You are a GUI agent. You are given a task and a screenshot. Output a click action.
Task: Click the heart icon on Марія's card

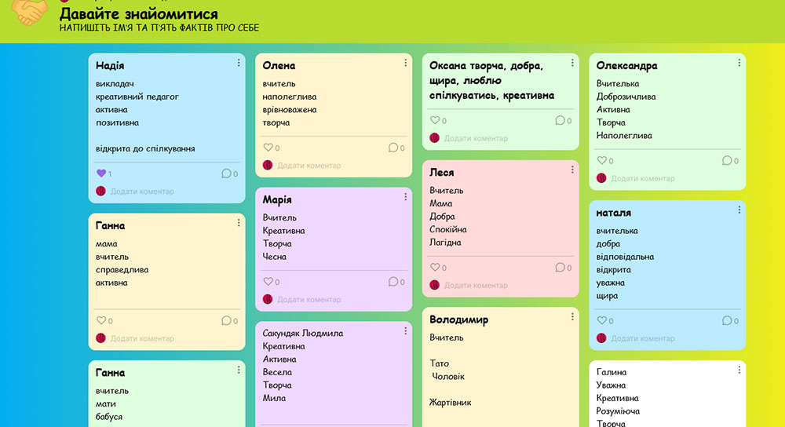268,282
